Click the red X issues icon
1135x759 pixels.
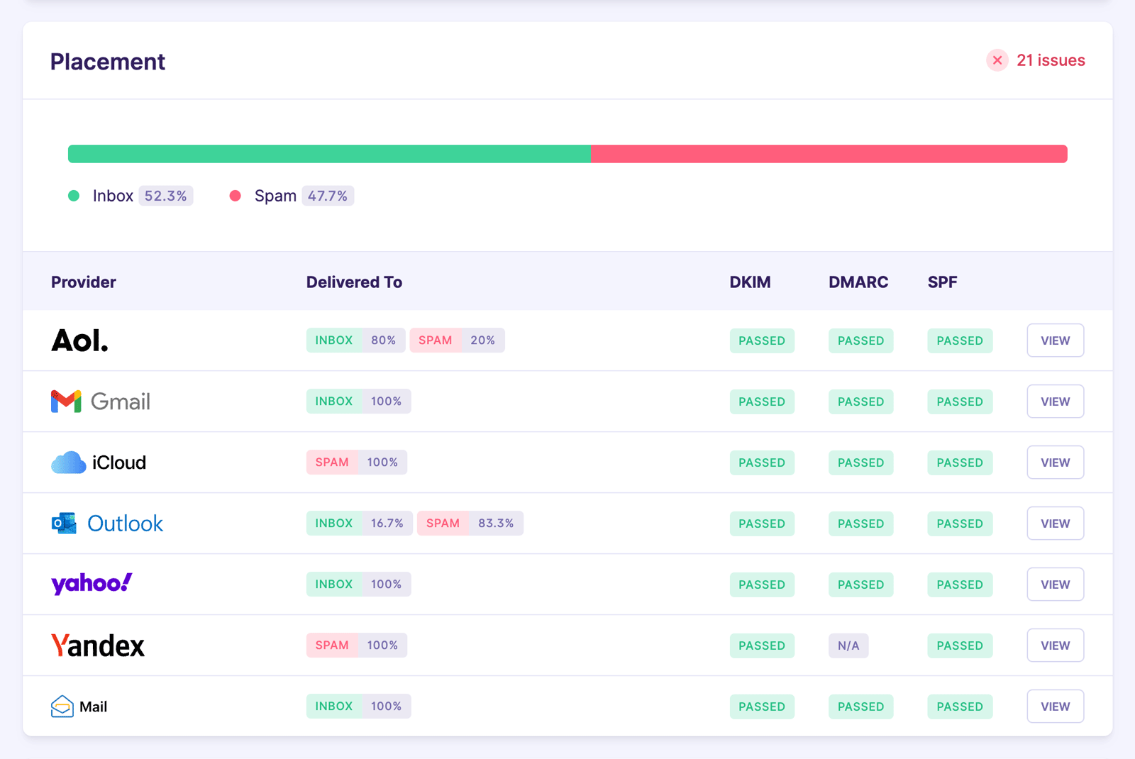click(x=997, y=60)
